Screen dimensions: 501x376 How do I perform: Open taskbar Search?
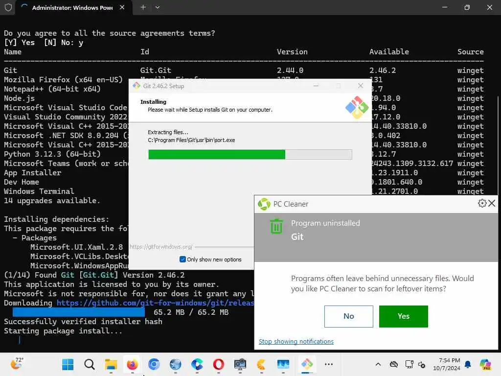pyautogui.click(x=90, y=364)
